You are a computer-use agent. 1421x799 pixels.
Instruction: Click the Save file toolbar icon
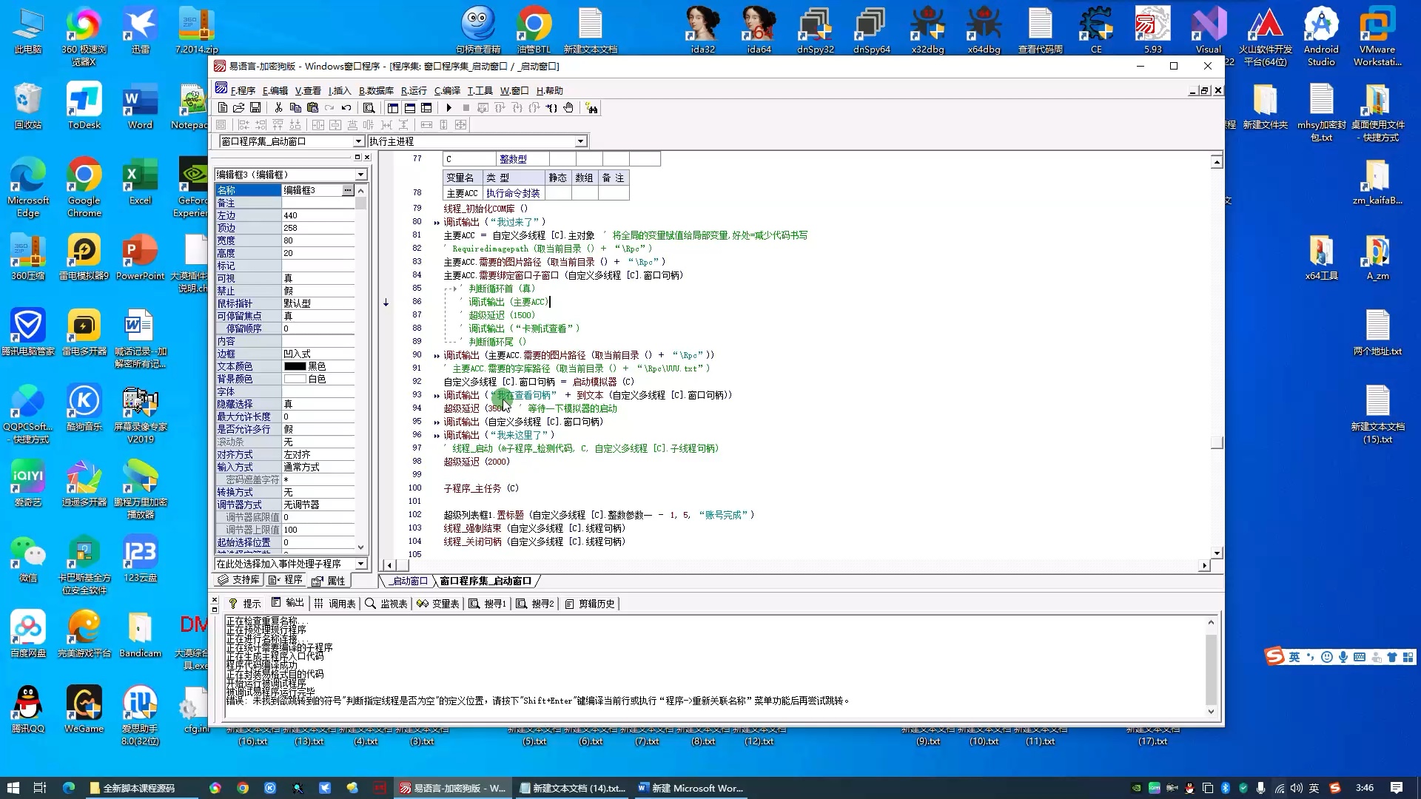pos(258,108)
